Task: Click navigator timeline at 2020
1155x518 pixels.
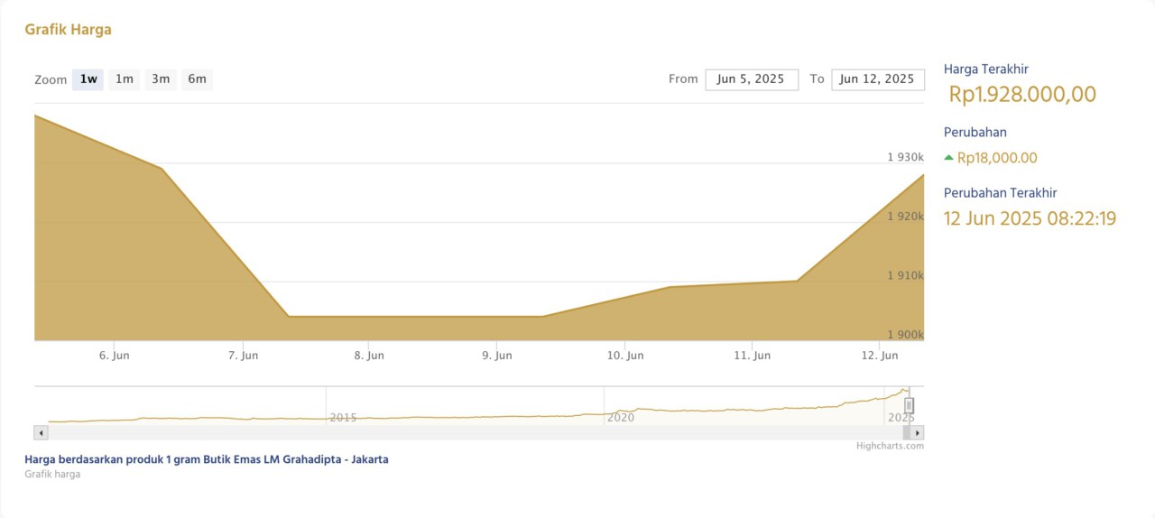Action: (x=620, y=417)
